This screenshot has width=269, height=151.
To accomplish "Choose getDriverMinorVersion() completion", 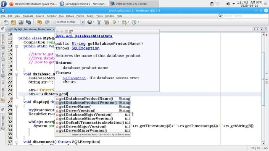I will [93, 130].
